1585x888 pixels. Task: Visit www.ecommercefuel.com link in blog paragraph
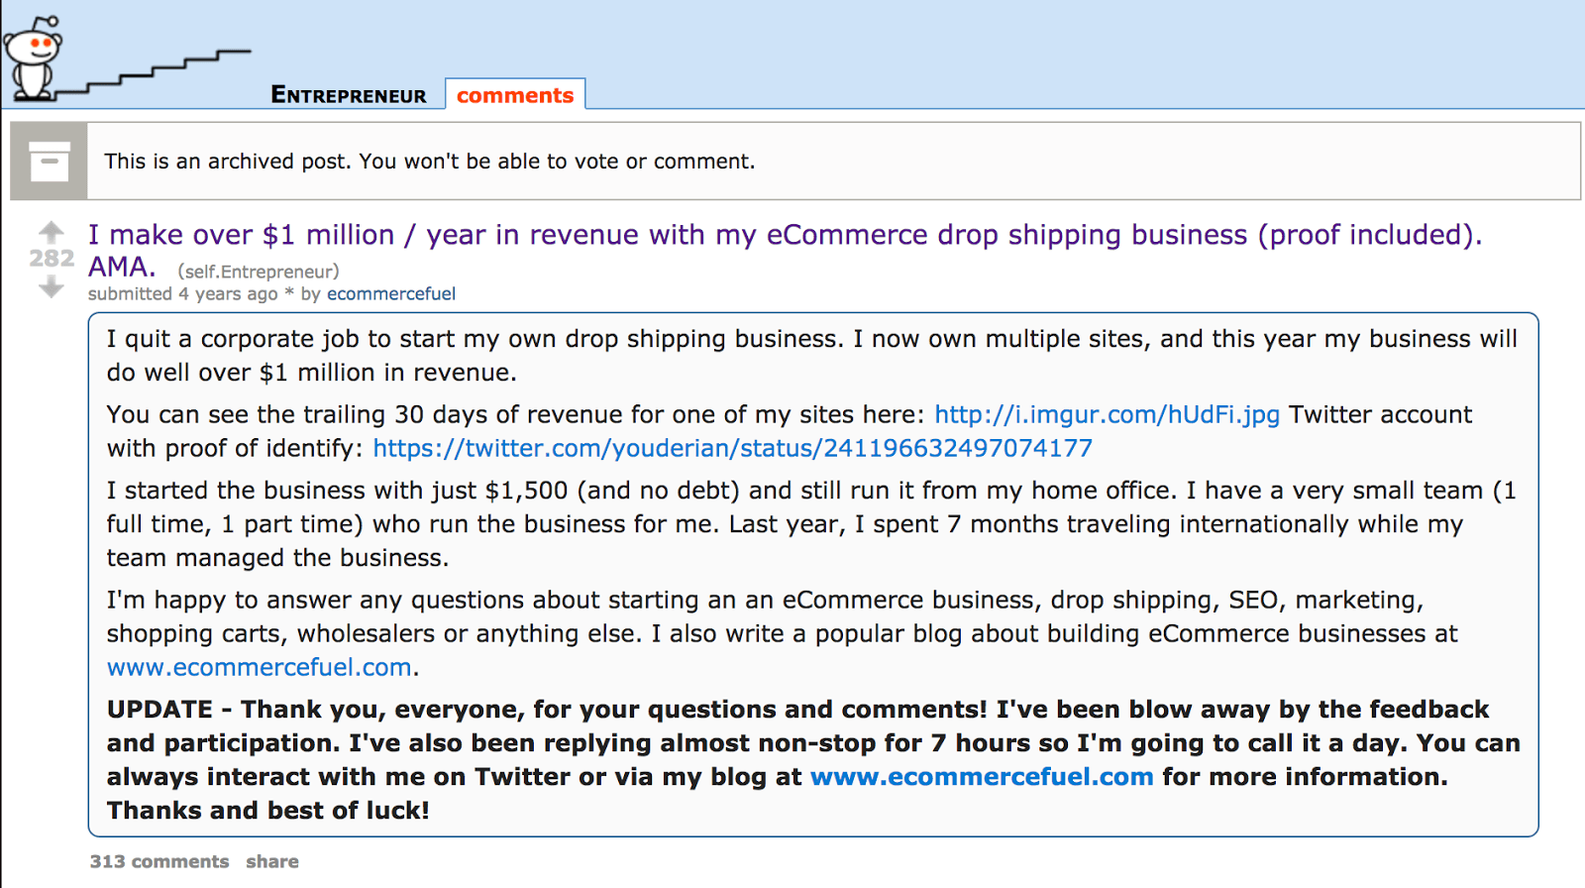260,667
